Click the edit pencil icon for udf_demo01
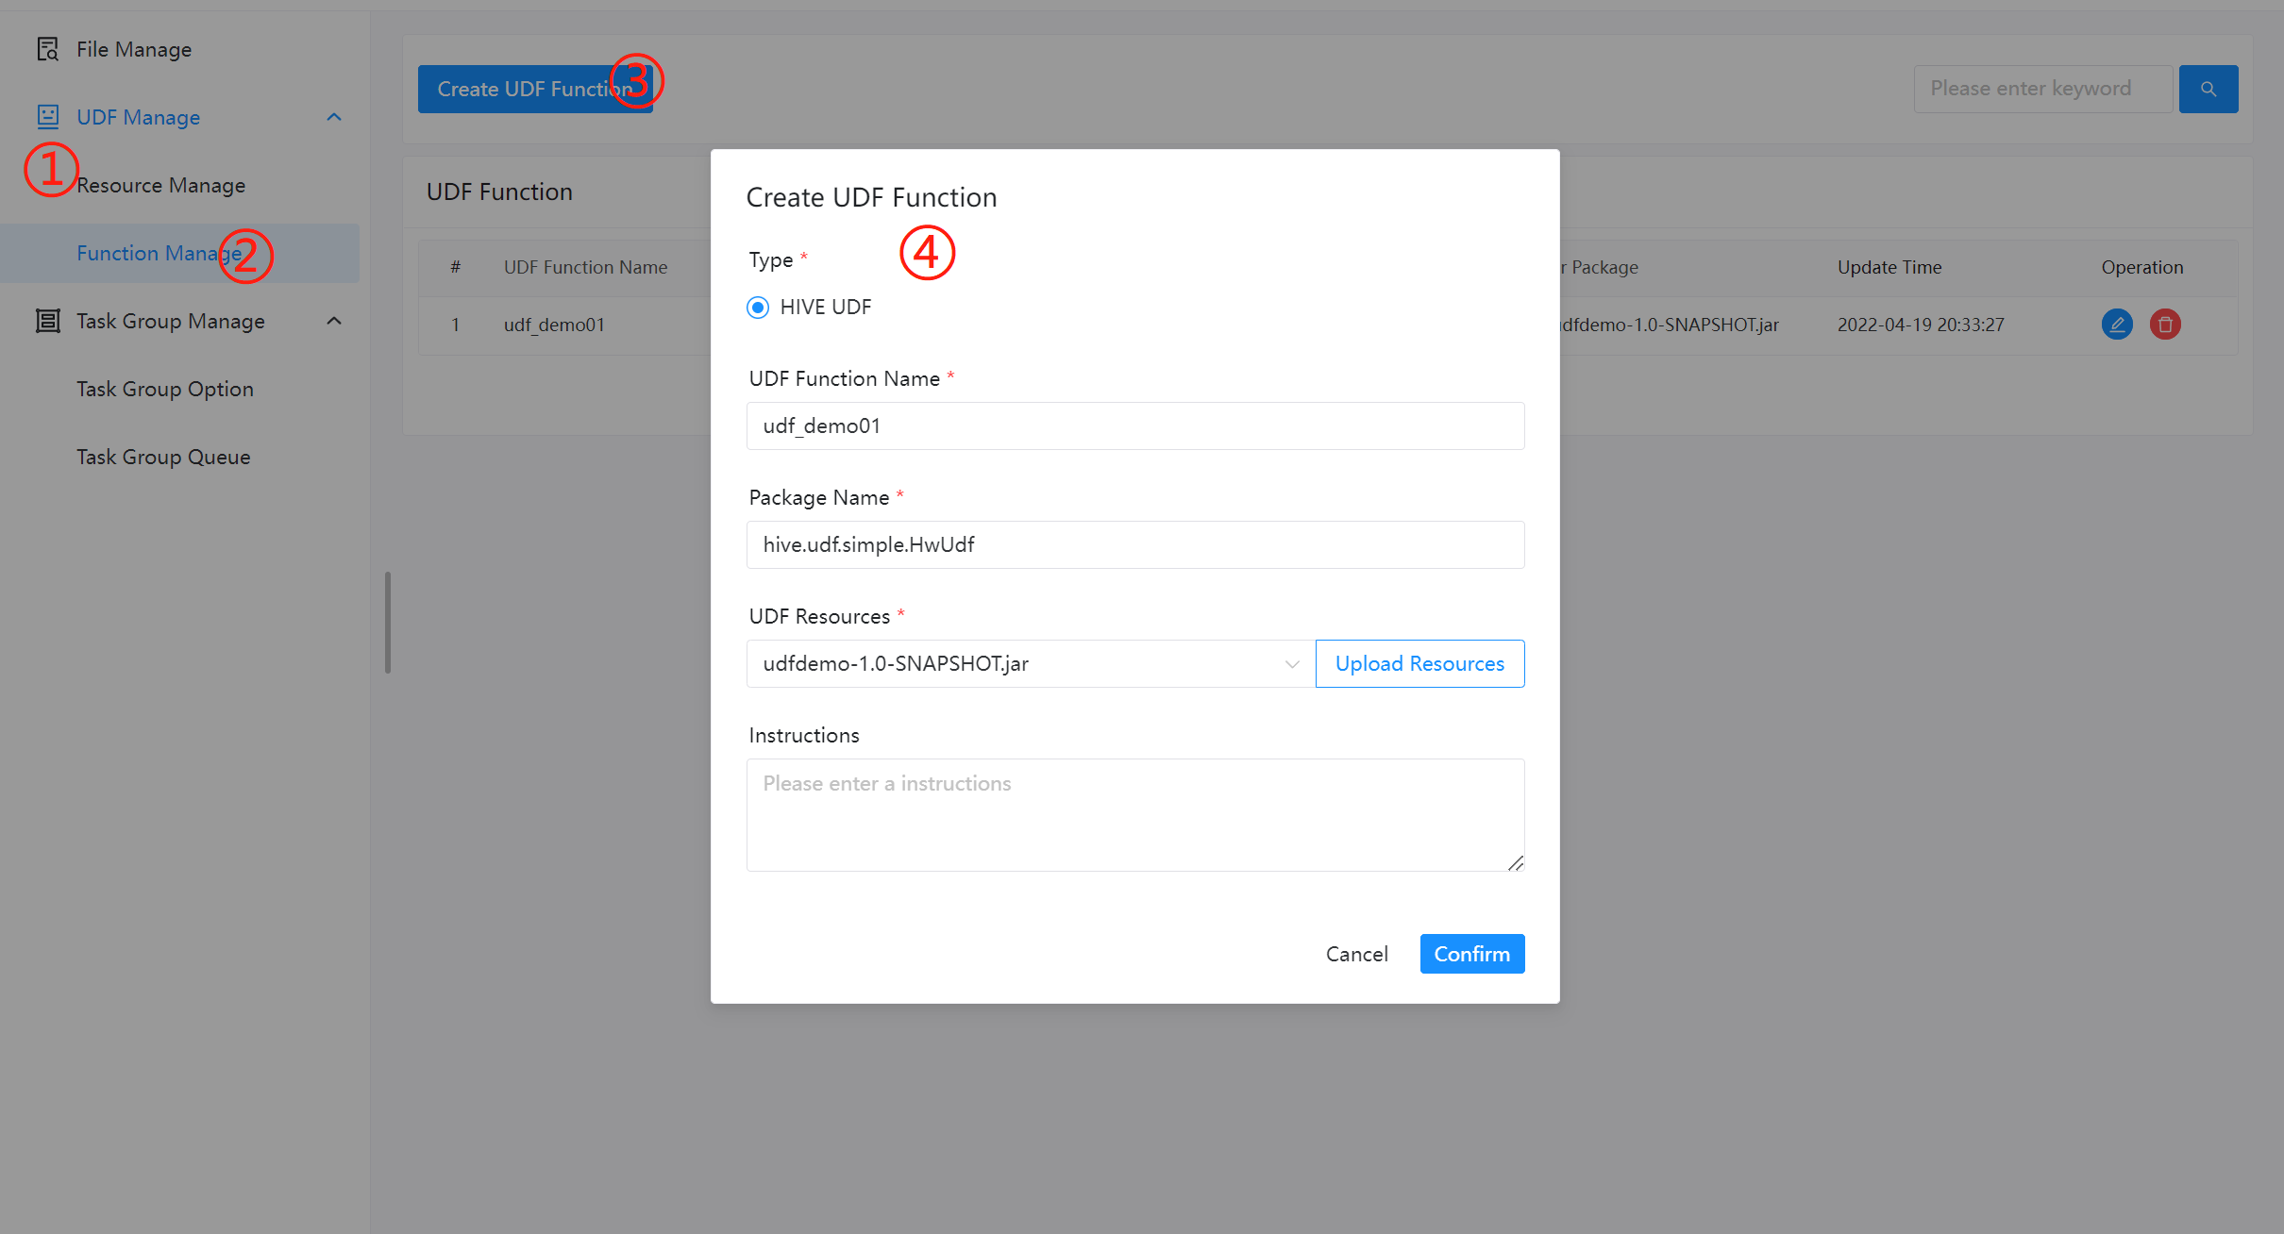This screenshot has height=1234, width=2284. [x=2117, y=325]
